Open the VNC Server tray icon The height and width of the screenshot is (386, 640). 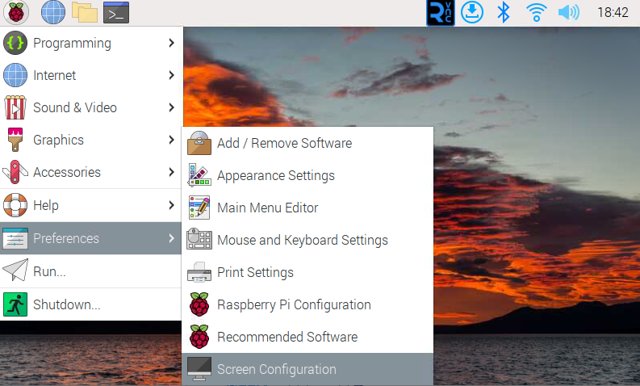[440, 12]
